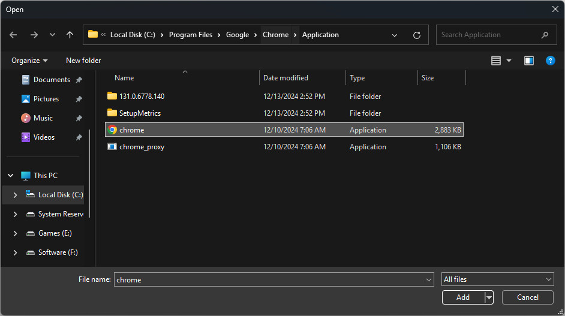Click the Up one level arrow

click(x=70, y=35)
